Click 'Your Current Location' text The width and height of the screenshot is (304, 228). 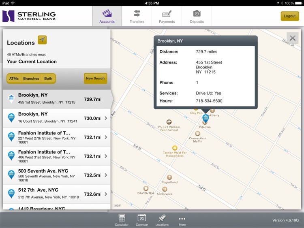(32, 62)
